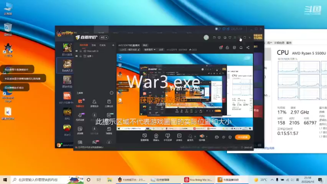Expand the speaker options arrow
The image size is (327, 184).
click(x=207, y=137)
